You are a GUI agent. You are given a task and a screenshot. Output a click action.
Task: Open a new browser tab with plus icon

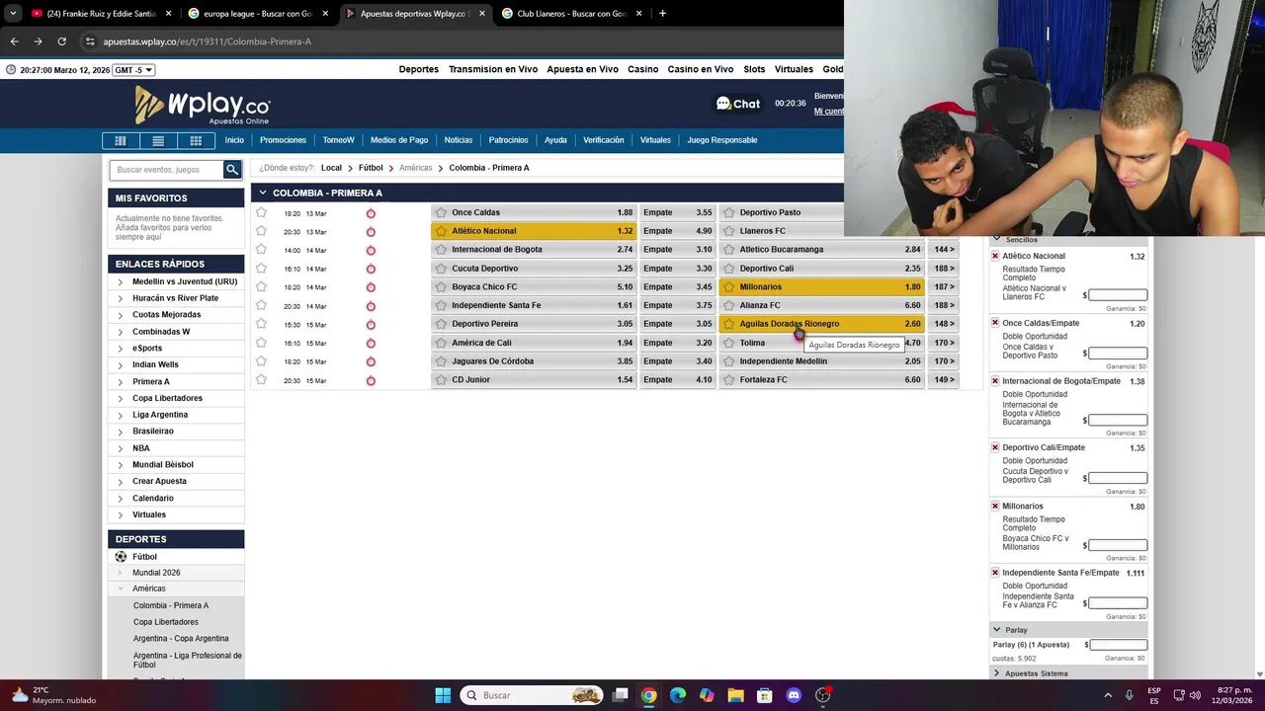[662, 14]
